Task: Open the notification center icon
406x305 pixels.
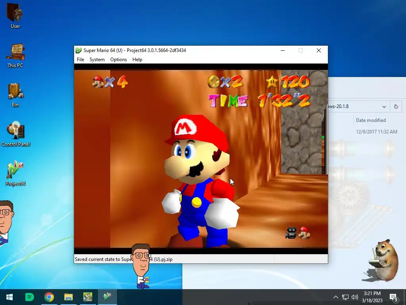Action: (x=394, y=297)
